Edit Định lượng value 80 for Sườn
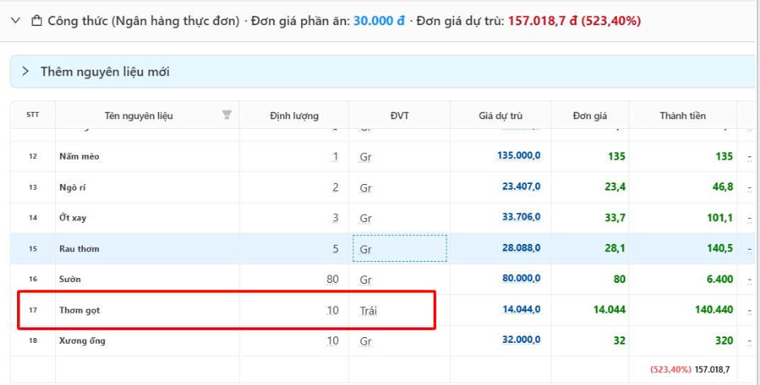The image size is (760, 385). pos(333,279)
